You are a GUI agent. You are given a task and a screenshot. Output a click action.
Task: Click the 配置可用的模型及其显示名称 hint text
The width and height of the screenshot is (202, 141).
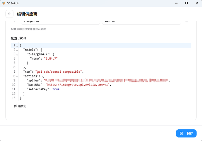28,29
